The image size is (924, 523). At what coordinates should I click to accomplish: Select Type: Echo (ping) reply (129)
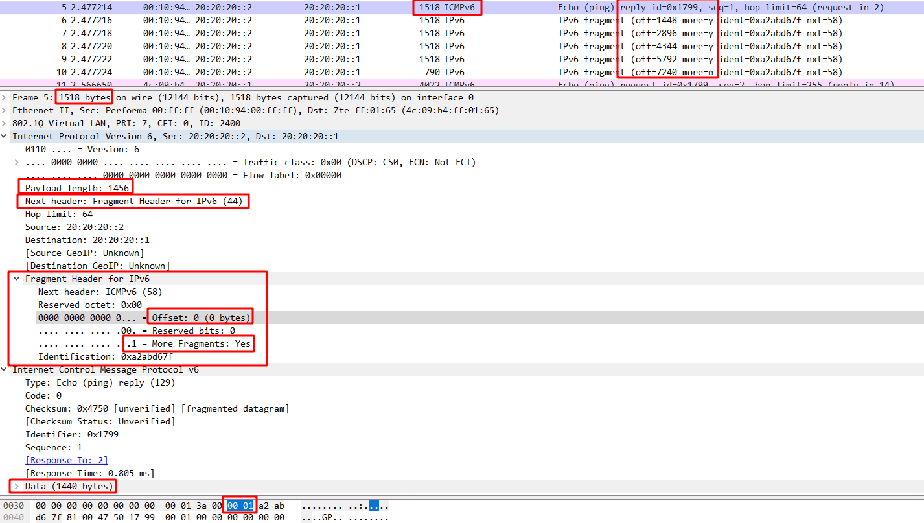tap(100, 382)
